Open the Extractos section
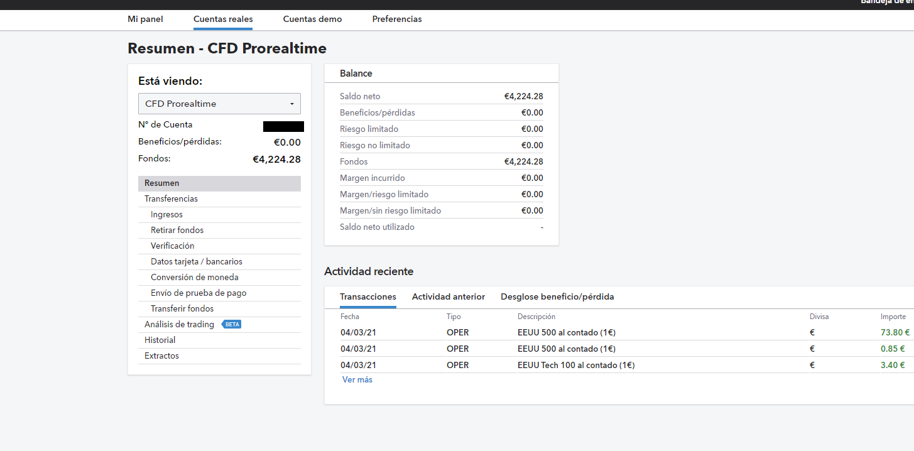This screenshot has width=914, height=451. tap(161, 356)
